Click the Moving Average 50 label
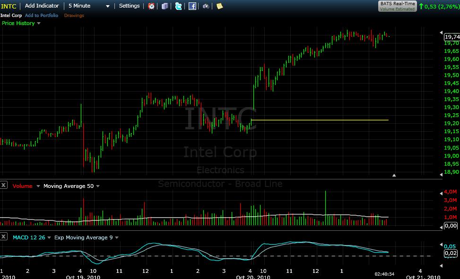The height and width of the screenshot is (279, 460). tap(69, 186)
